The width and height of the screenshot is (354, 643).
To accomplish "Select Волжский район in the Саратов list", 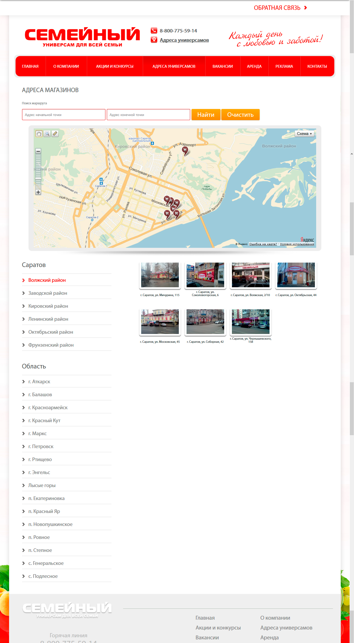I will pos(47,280).
